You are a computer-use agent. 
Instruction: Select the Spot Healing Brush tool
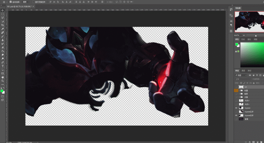(3, 32)
